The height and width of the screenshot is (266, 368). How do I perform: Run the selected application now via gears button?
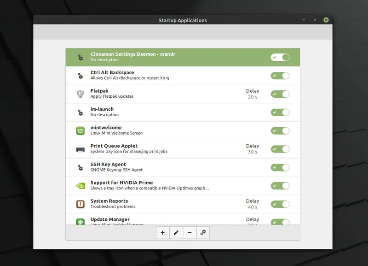coord(203,233)
